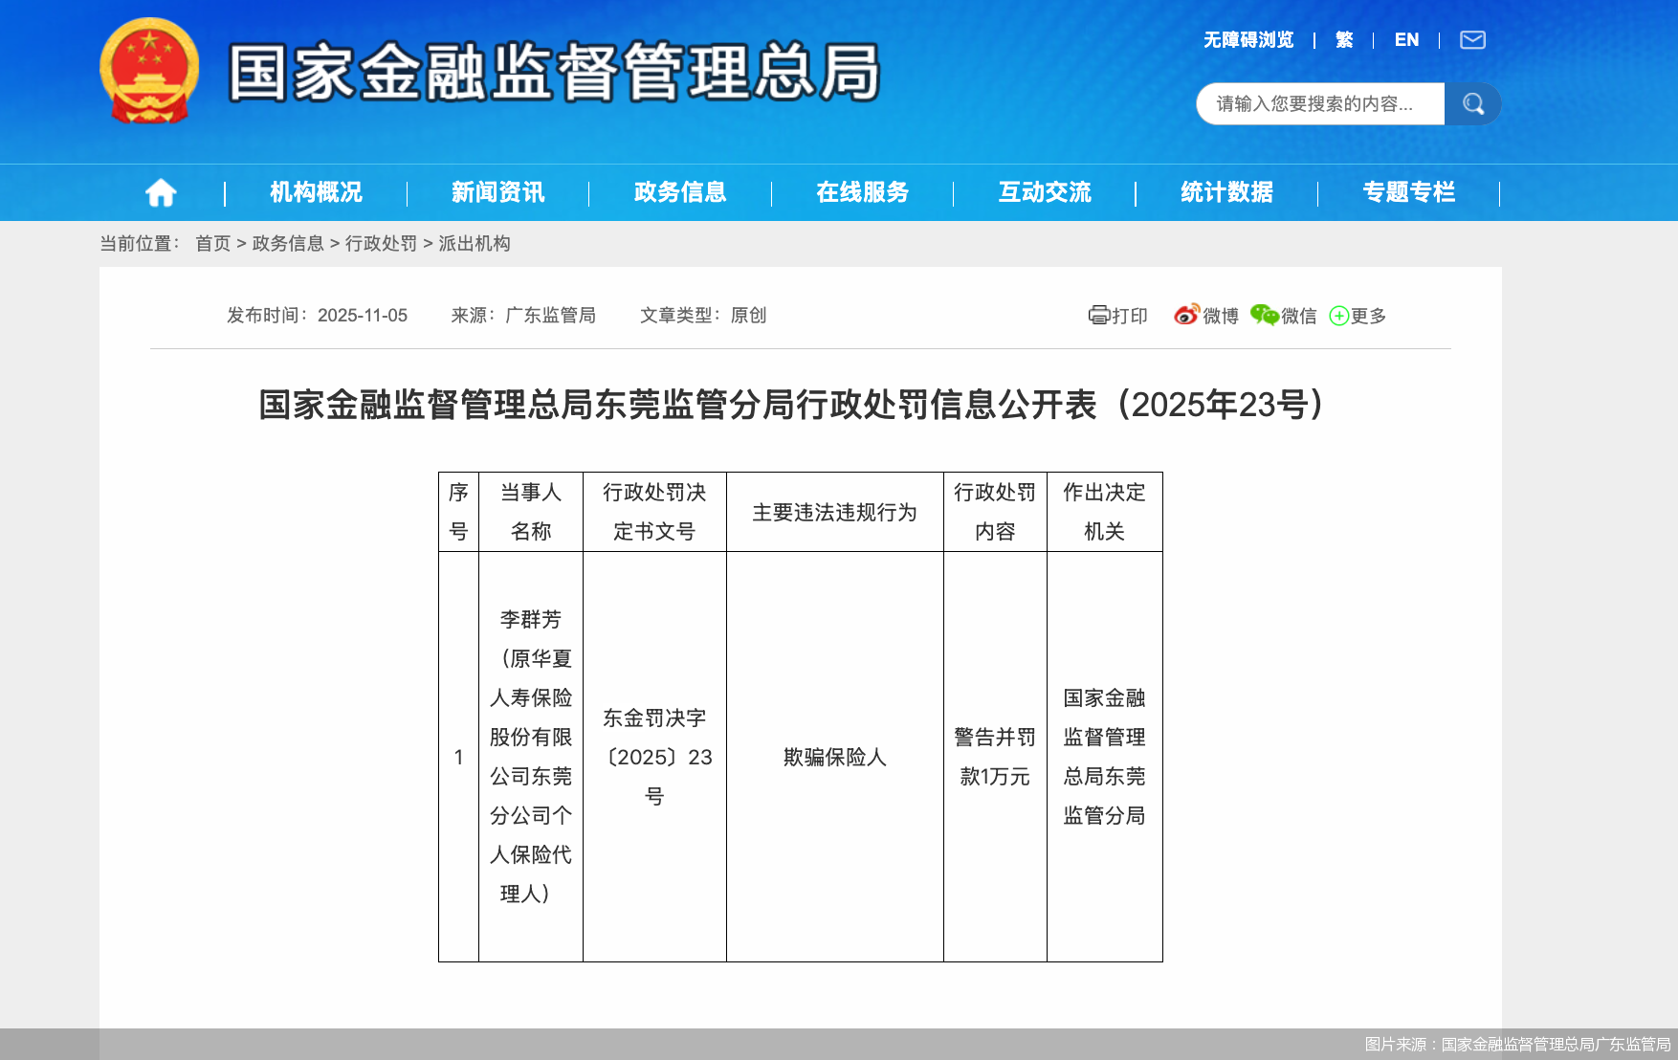Open the 在线服务 menu
The width and height of the screenshot is (1678, 1060).
861,191
